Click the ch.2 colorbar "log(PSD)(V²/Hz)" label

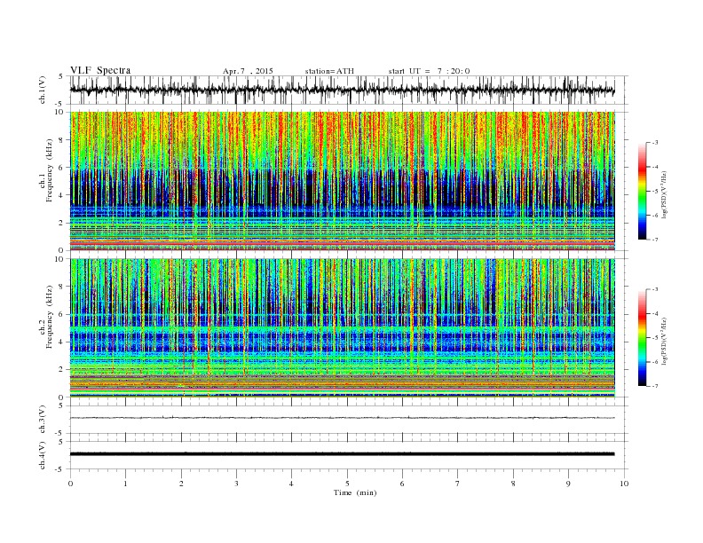tap(666, 341)
